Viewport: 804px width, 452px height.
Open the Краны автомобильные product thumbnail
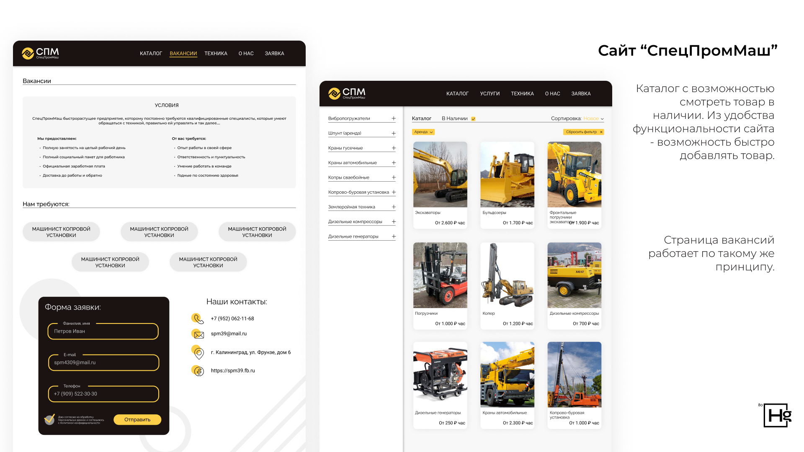pos(507,375)
